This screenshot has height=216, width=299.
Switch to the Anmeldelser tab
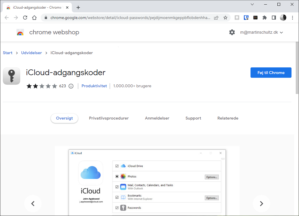click(157, 118)
